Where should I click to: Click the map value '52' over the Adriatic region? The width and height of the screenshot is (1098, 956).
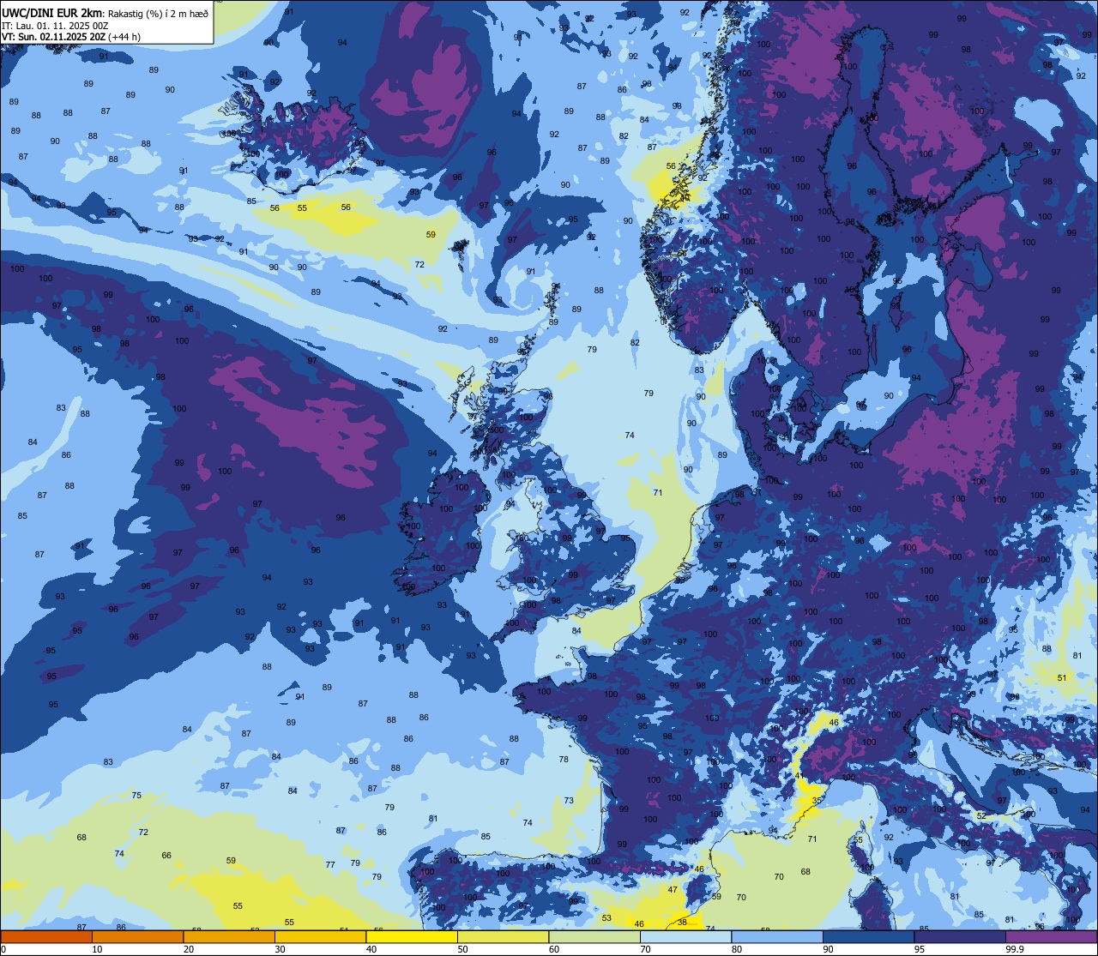[980, 815]
